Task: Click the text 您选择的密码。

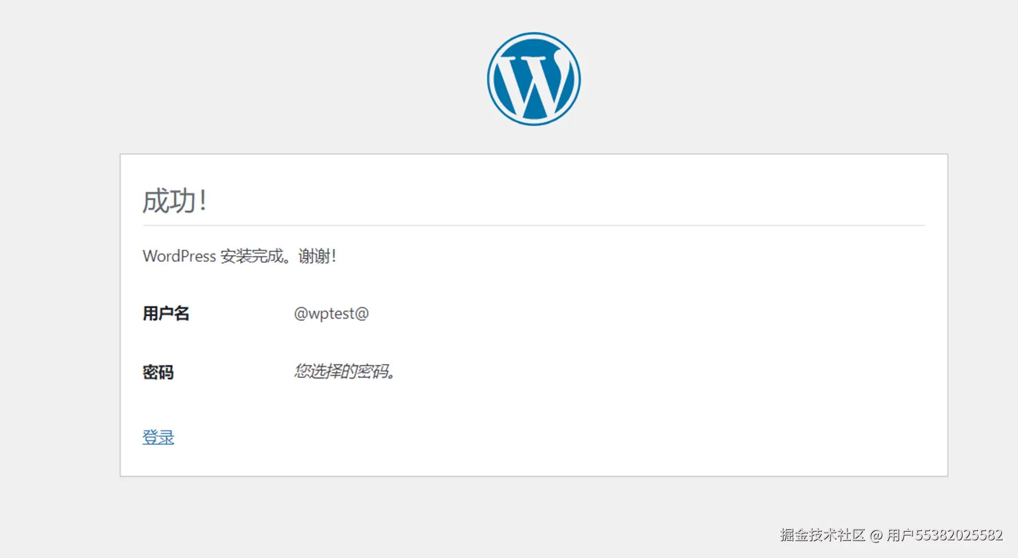Action: pos(344,372)
